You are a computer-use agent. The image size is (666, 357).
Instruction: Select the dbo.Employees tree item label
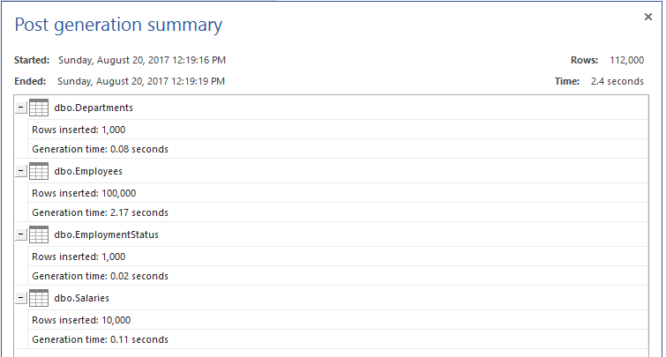pos(88,172)
